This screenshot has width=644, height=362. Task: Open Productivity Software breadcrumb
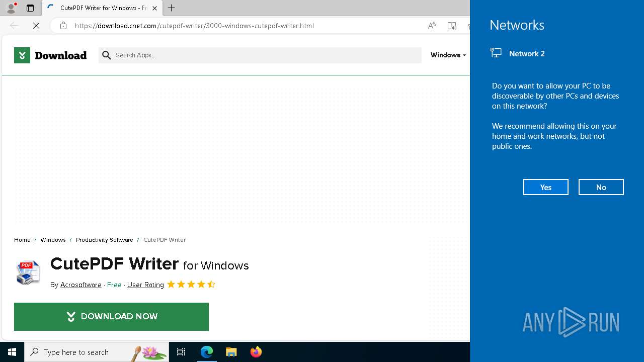coord(105,240)
